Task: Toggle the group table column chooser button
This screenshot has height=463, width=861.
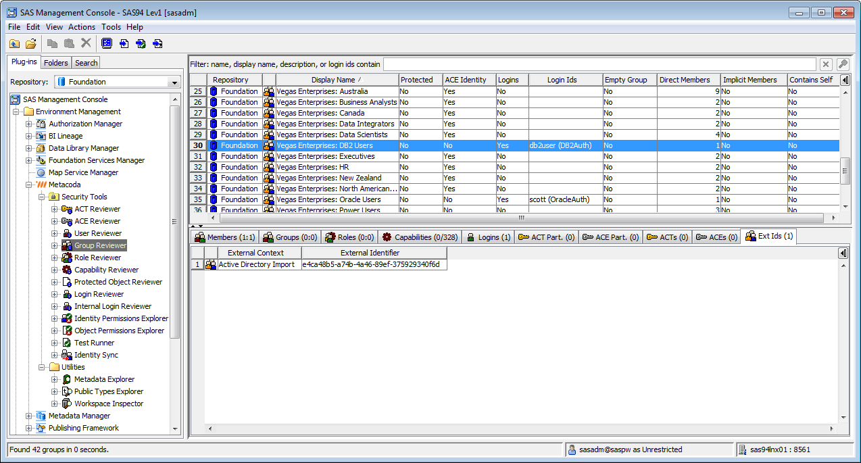Action: (x=845, y=80)
